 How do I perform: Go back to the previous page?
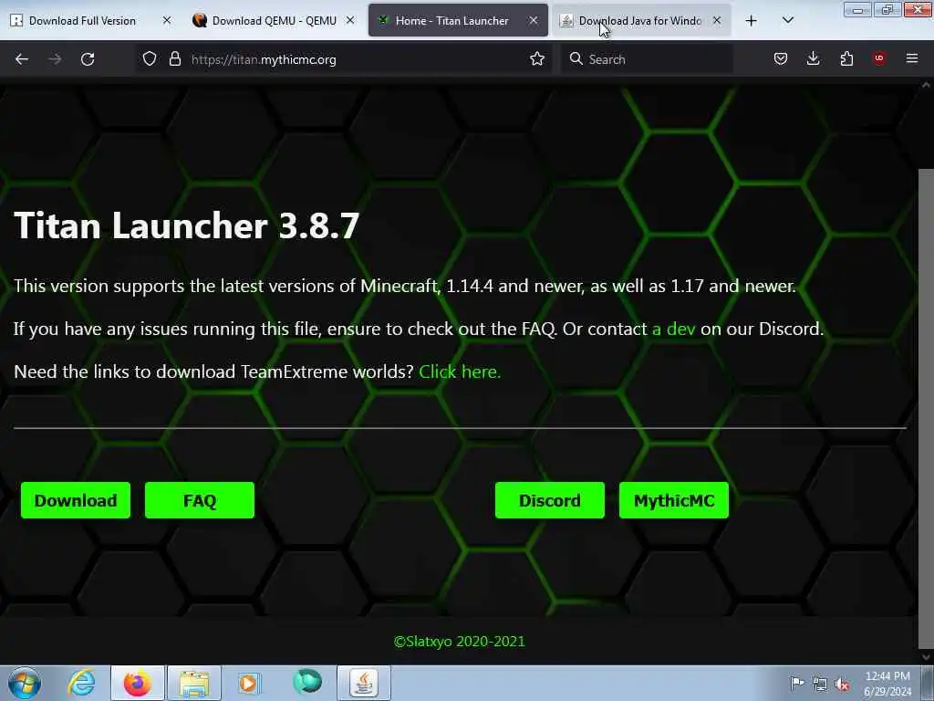[x=22, y=59]
